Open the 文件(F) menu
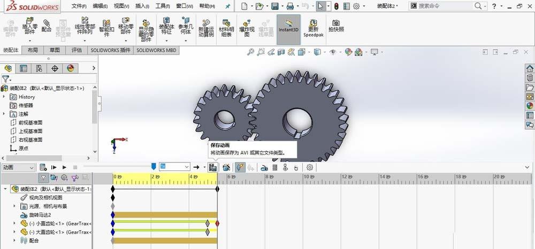This screenshot has height=249, width=535. (79, 6)
